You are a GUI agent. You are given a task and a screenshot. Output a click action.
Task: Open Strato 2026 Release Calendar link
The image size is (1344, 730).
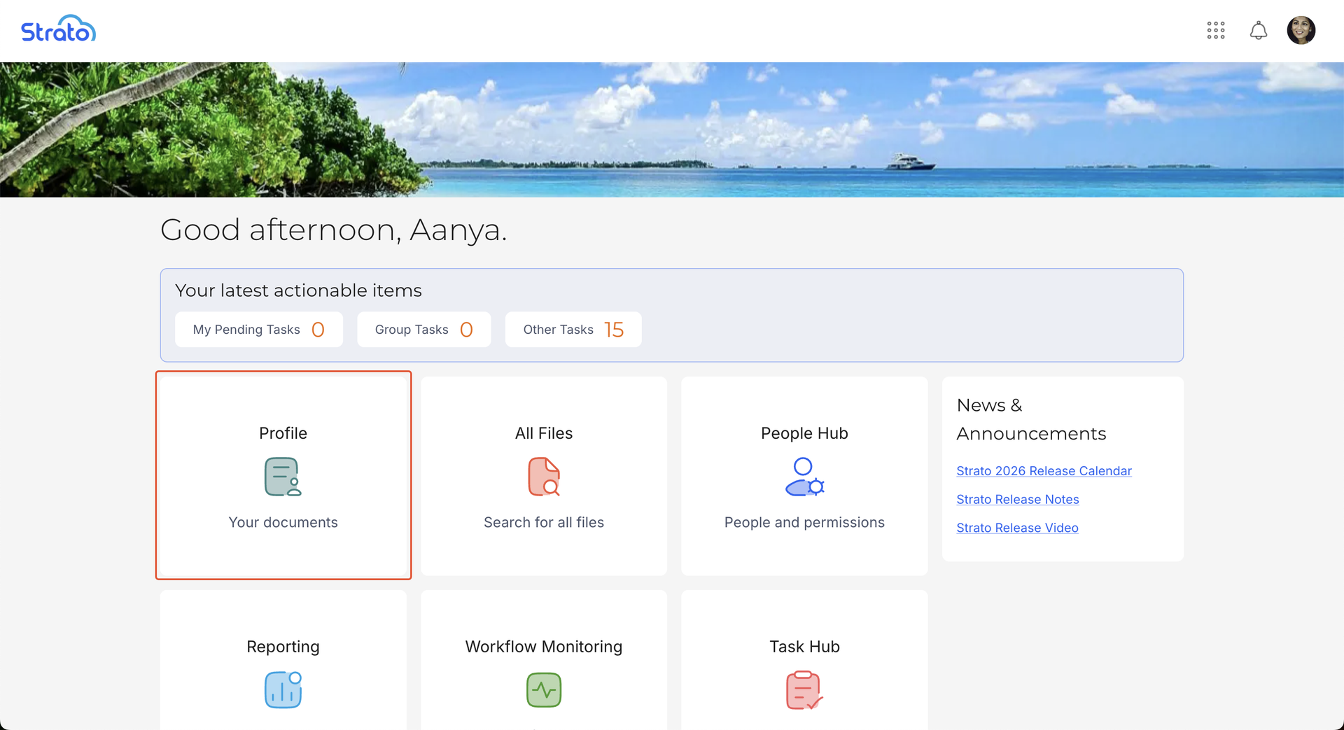[1044, 471]
